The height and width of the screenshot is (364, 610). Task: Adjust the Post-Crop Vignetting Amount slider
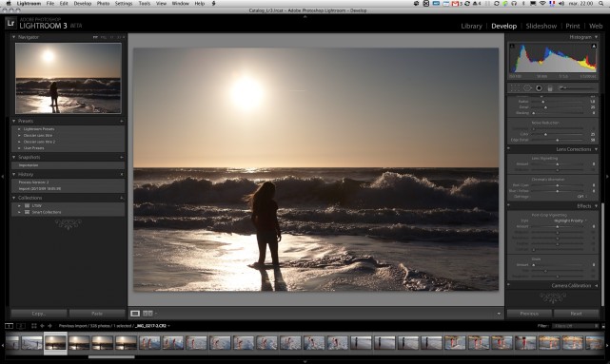point(557,226)
